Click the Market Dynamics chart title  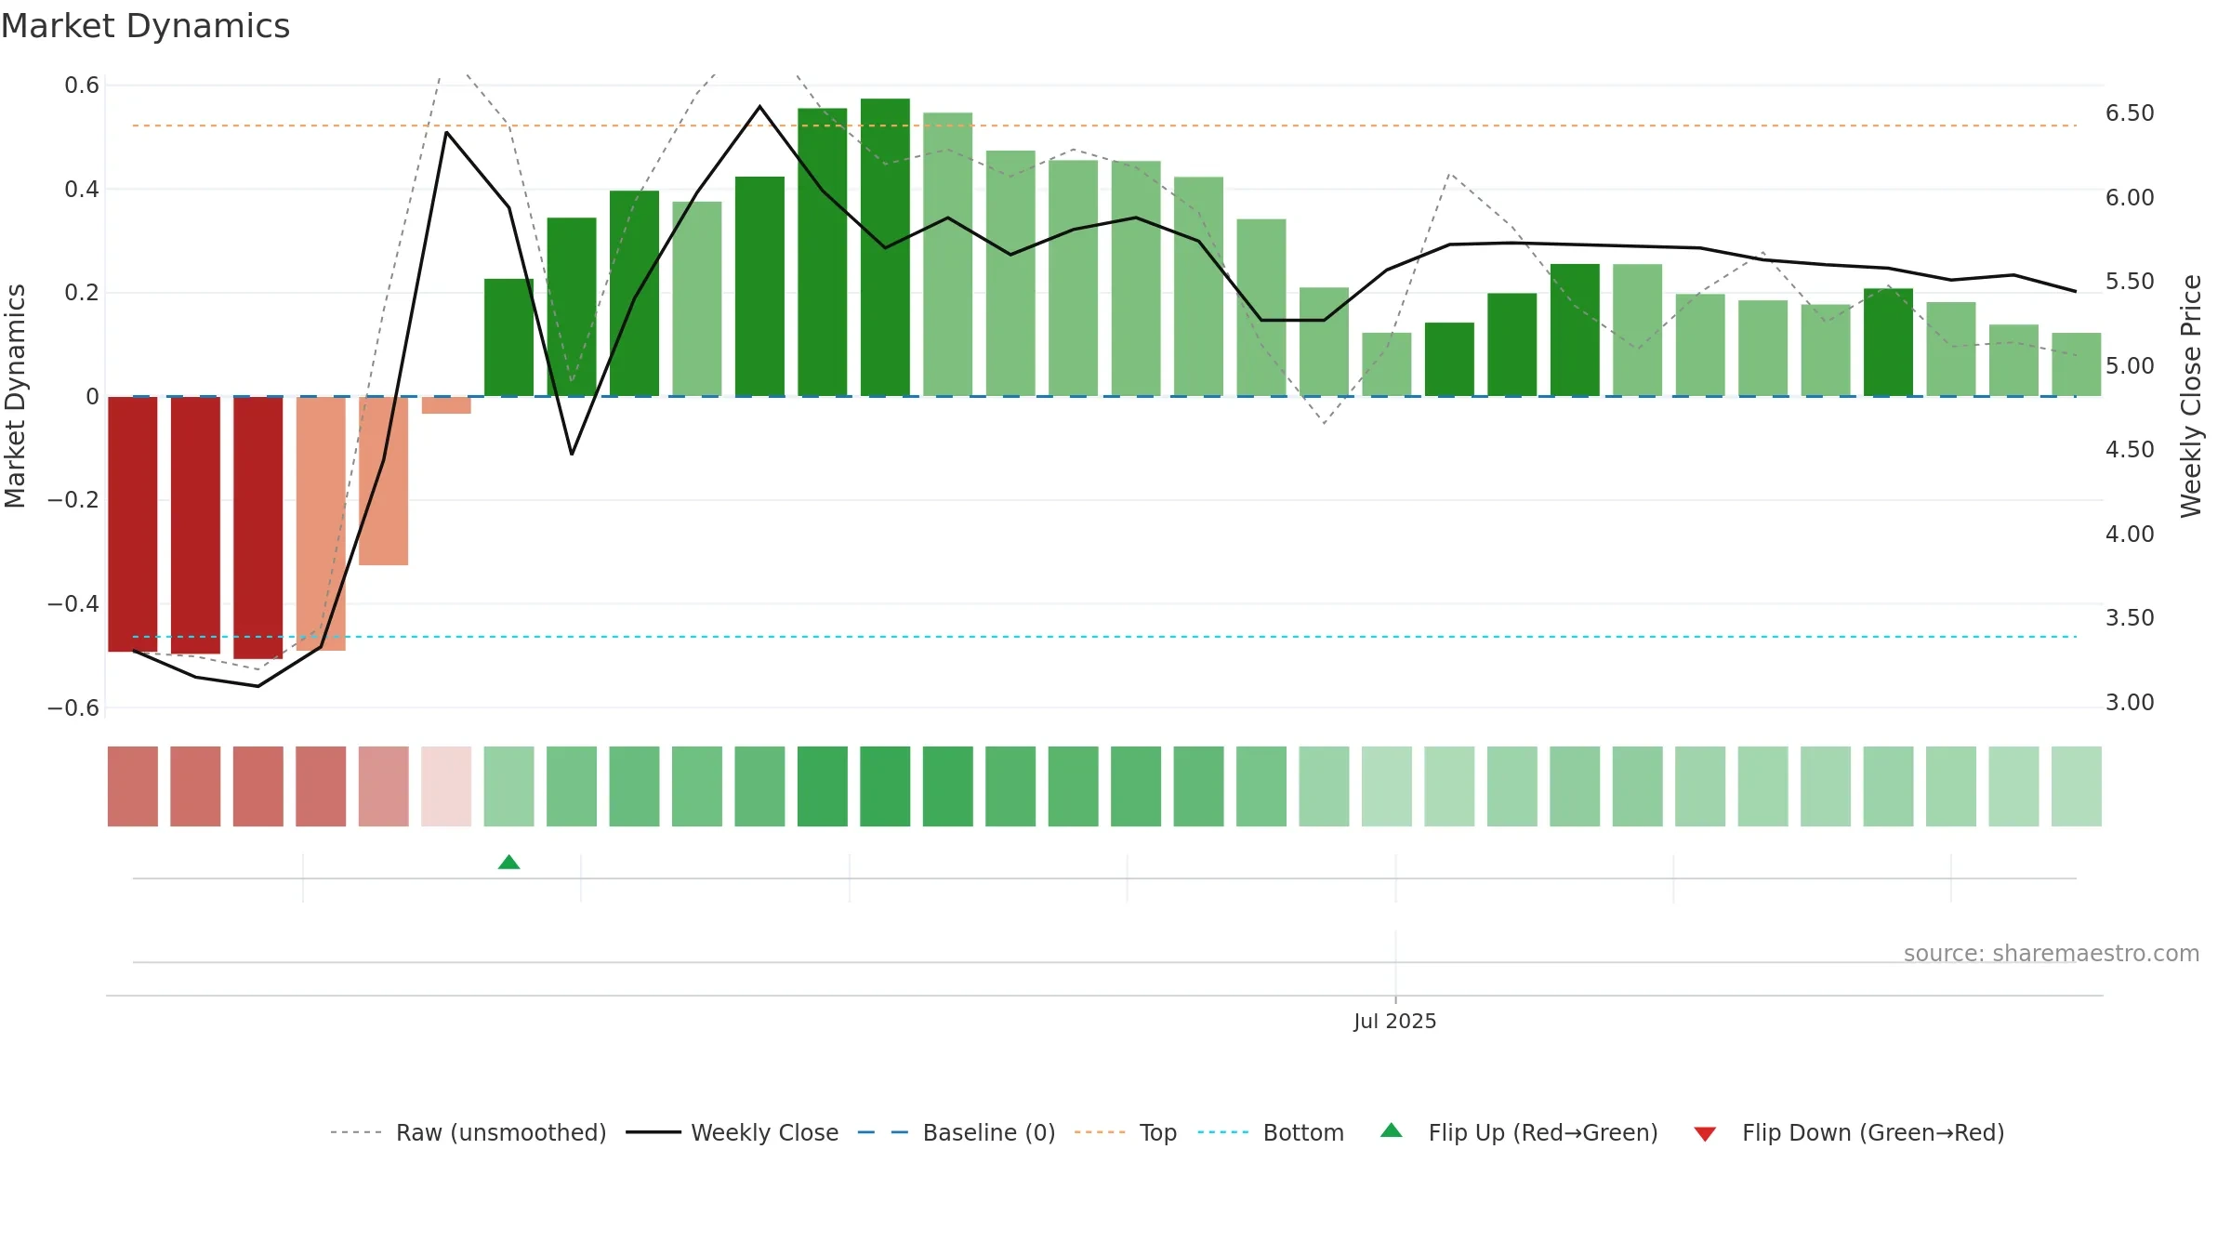pyautogui.click(x=145, y=26)
